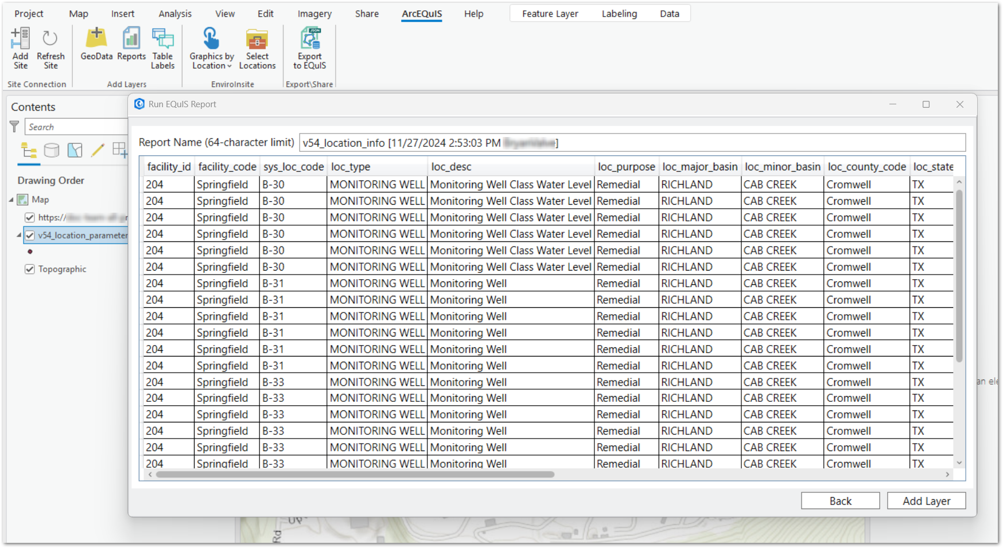The image size is (1003, 548).
Task: Click the Table Labels icon
Action: click(162, 38)
